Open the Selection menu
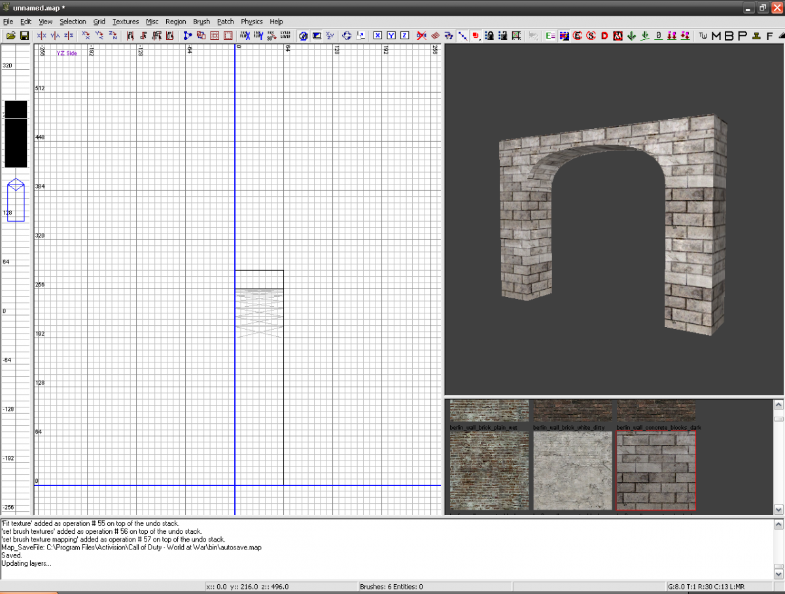Screen dimensions: 785x594 73,22
